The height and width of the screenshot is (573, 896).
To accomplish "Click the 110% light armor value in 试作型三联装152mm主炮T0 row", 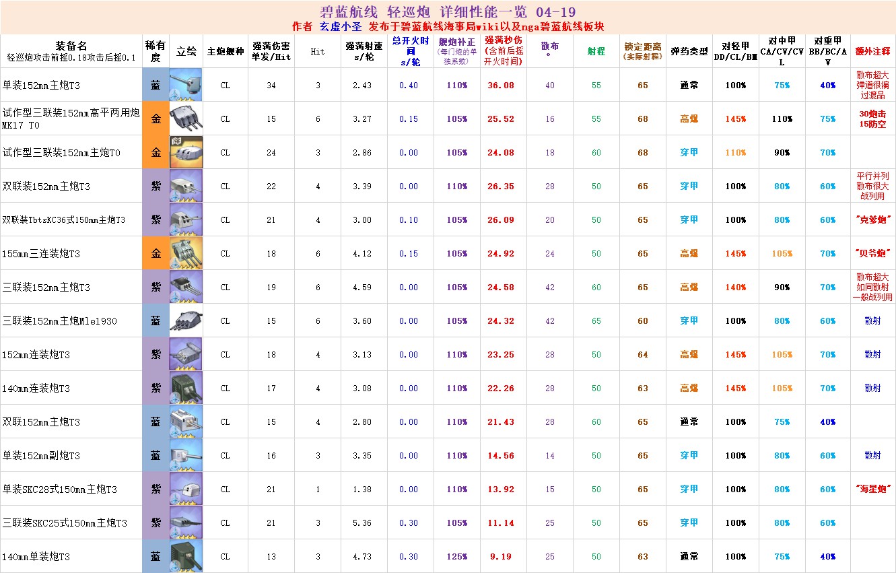I will pos(735,153).
